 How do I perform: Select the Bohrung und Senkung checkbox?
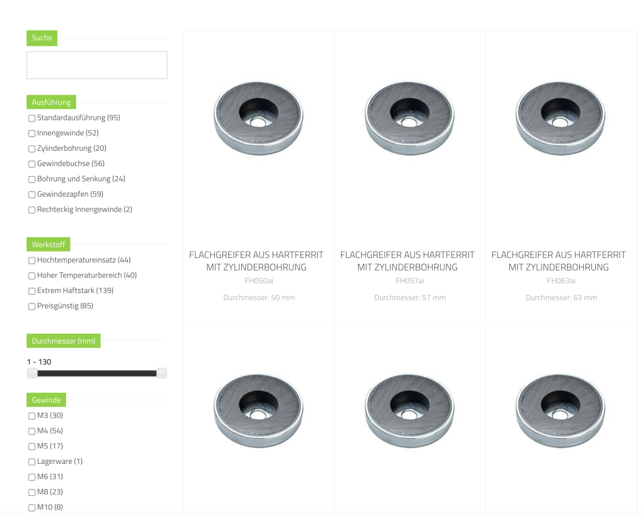(x=32, y=179)
